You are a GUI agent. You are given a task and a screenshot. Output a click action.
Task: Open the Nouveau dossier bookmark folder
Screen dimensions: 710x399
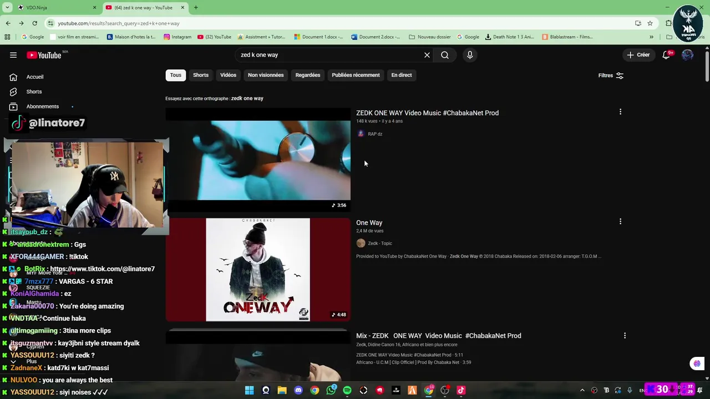[430, 37]
